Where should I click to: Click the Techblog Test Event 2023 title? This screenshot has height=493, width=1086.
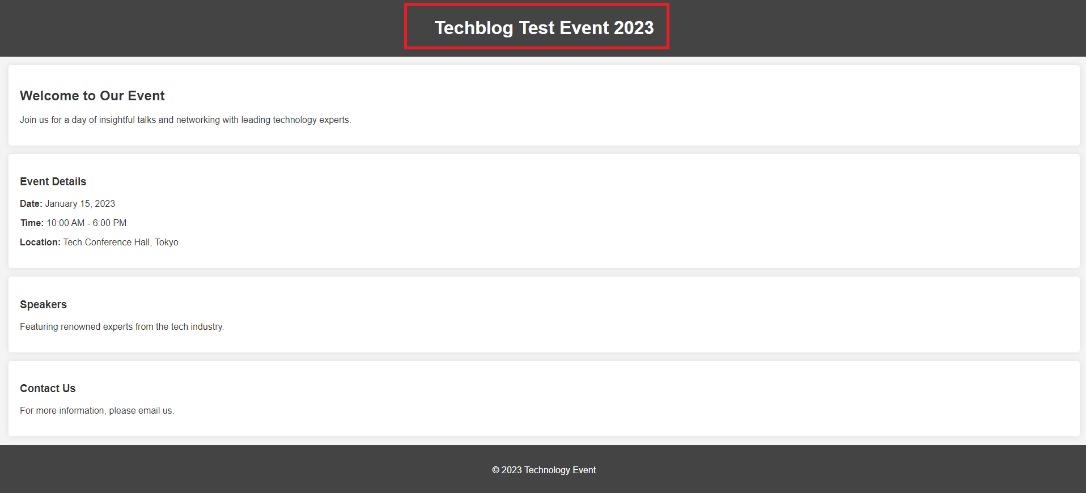544,28
